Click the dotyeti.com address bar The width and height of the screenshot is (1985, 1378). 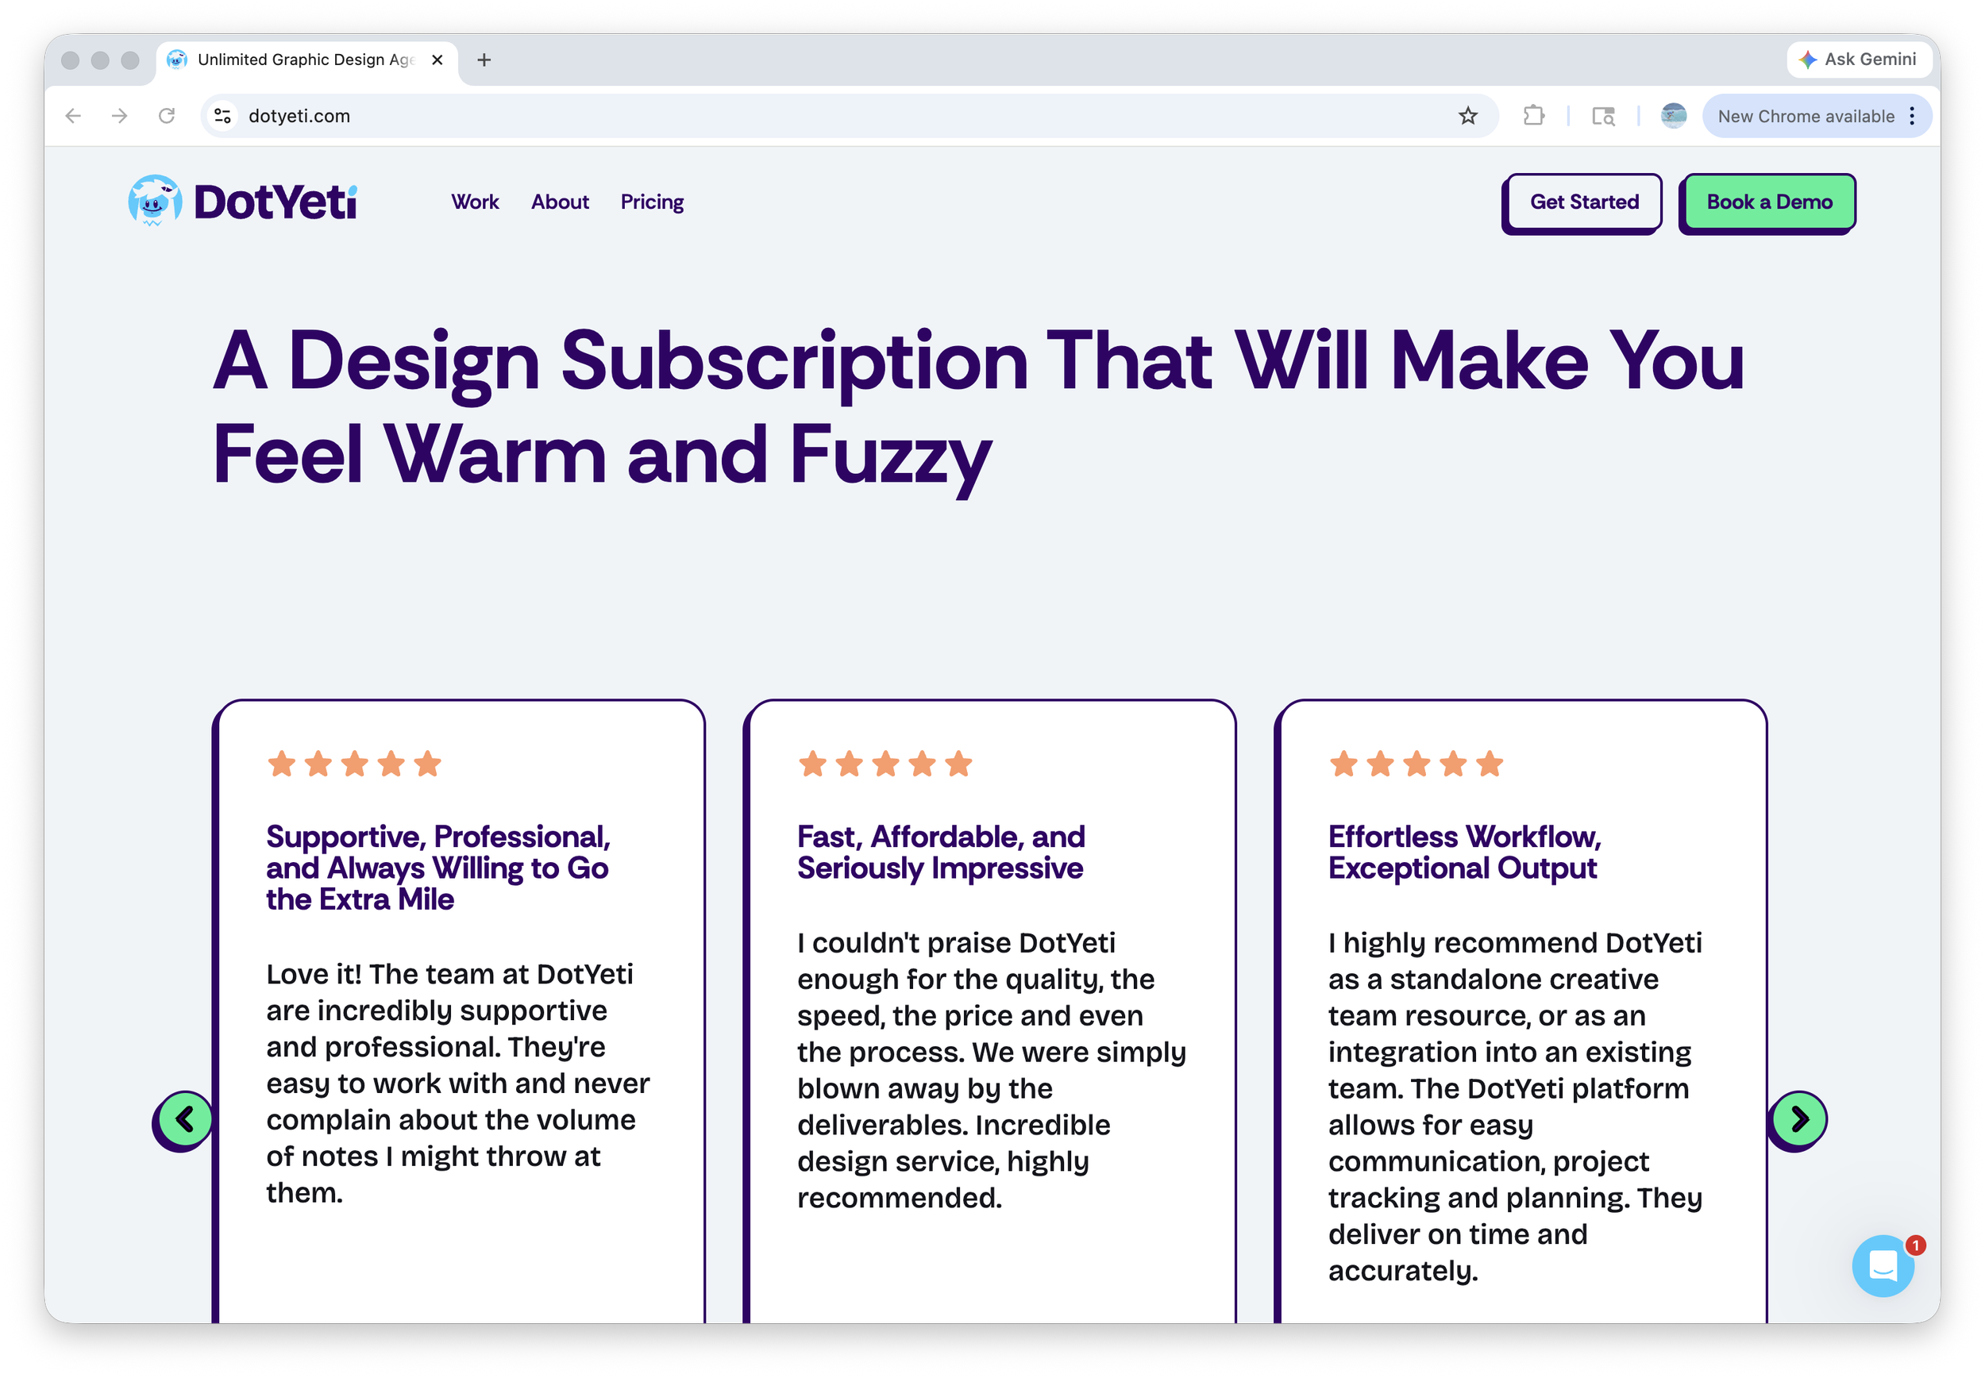pos(850,116)
